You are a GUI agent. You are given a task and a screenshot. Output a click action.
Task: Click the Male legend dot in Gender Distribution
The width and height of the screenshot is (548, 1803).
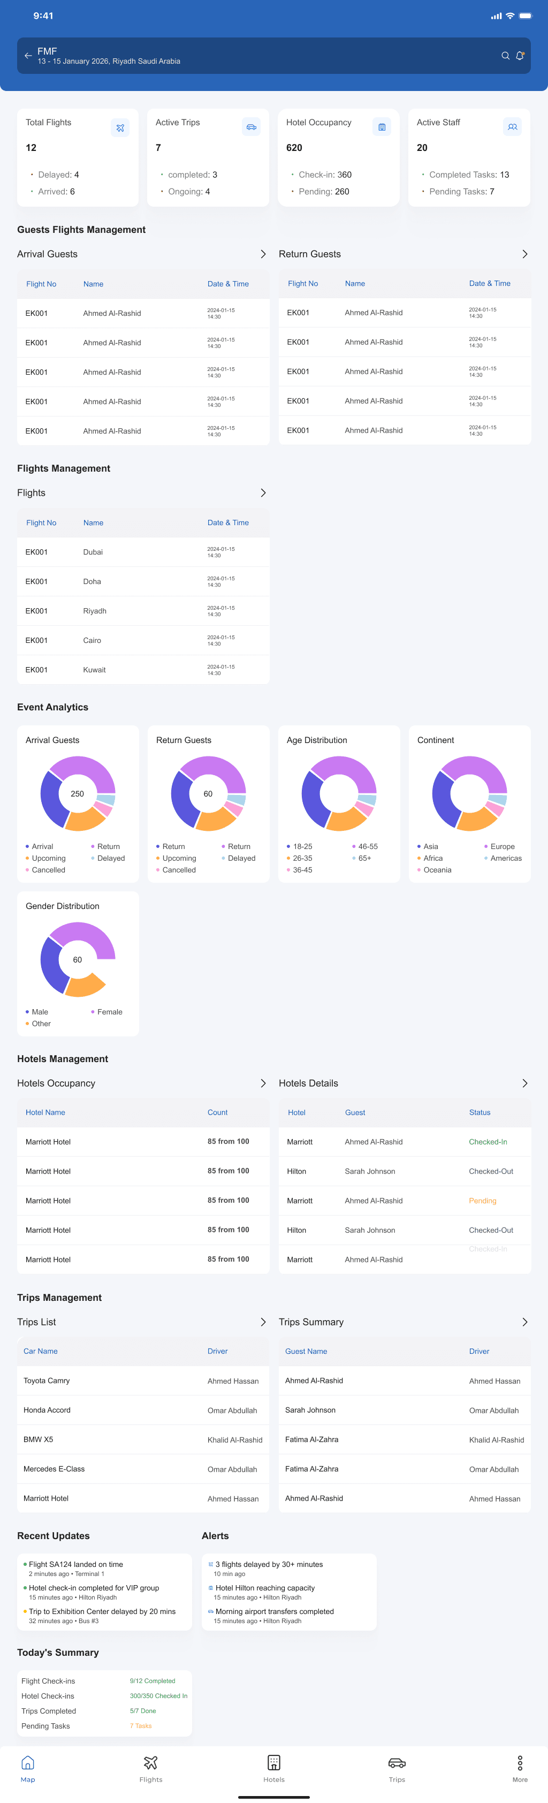tap(27, 1011)
